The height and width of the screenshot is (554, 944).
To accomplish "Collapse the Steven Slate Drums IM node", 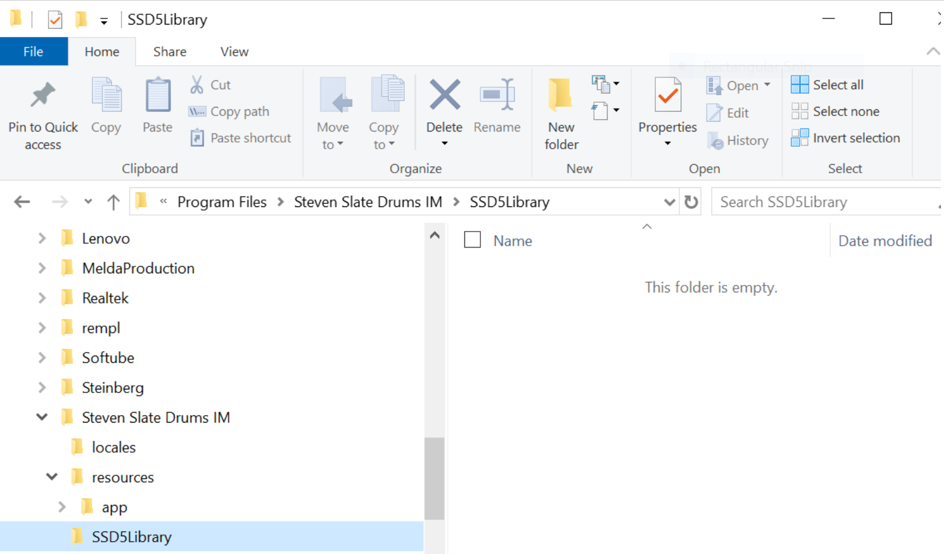I will pos(42,417).
